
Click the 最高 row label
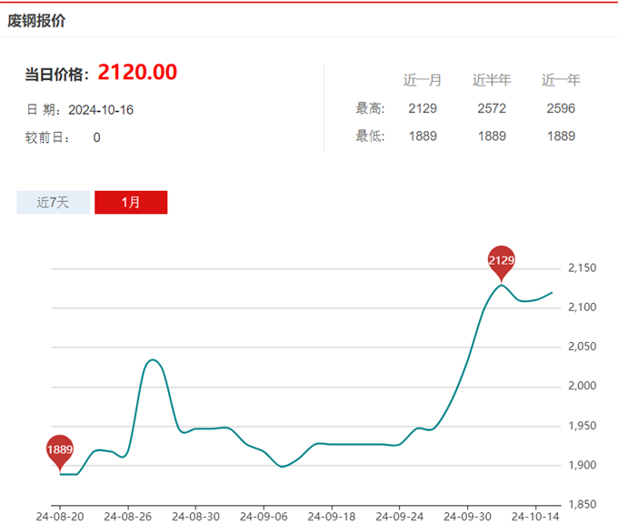[371, 108]
